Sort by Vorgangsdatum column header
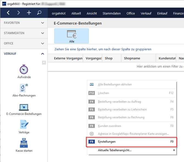Viewport: 184px width, 162px height. point(93,58)
